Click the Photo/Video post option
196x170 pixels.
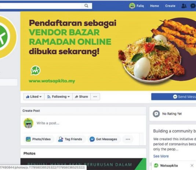click(39, 139)
